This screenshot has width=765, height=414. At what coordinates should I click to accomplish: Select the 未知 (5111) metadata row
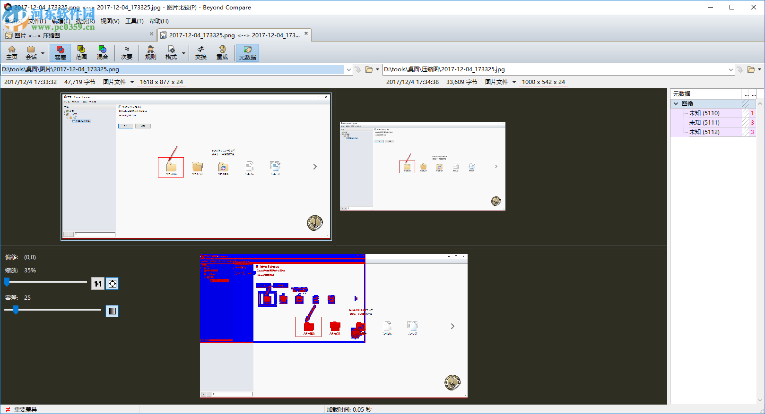[x=713, y=123]
